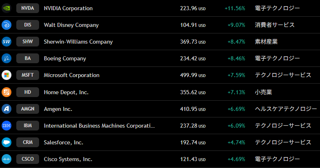Click the 消費者サービス sector link
320x168 pixels.
[x=274, y=25]
